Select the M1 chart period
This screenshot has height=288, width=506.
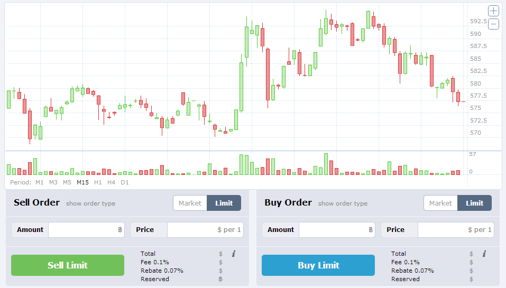tap(40, 182)
